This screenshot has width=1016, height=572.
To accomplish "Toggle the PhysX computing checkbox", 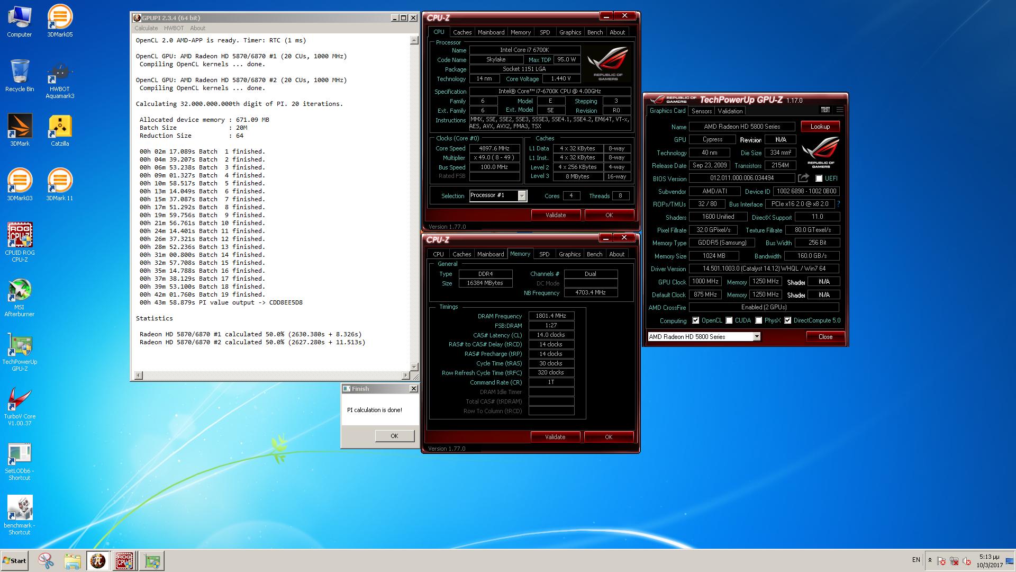I will tap(759, 320).
